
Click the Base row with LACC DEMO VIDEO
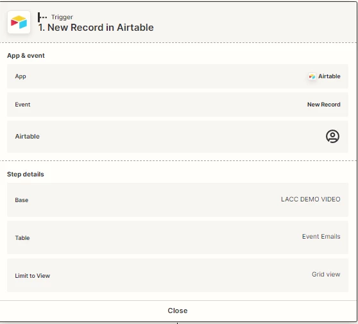pyautogui.click(x=178, y=200)
